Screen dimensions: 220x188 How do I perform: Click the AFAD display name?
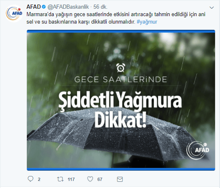pos(33,7)
